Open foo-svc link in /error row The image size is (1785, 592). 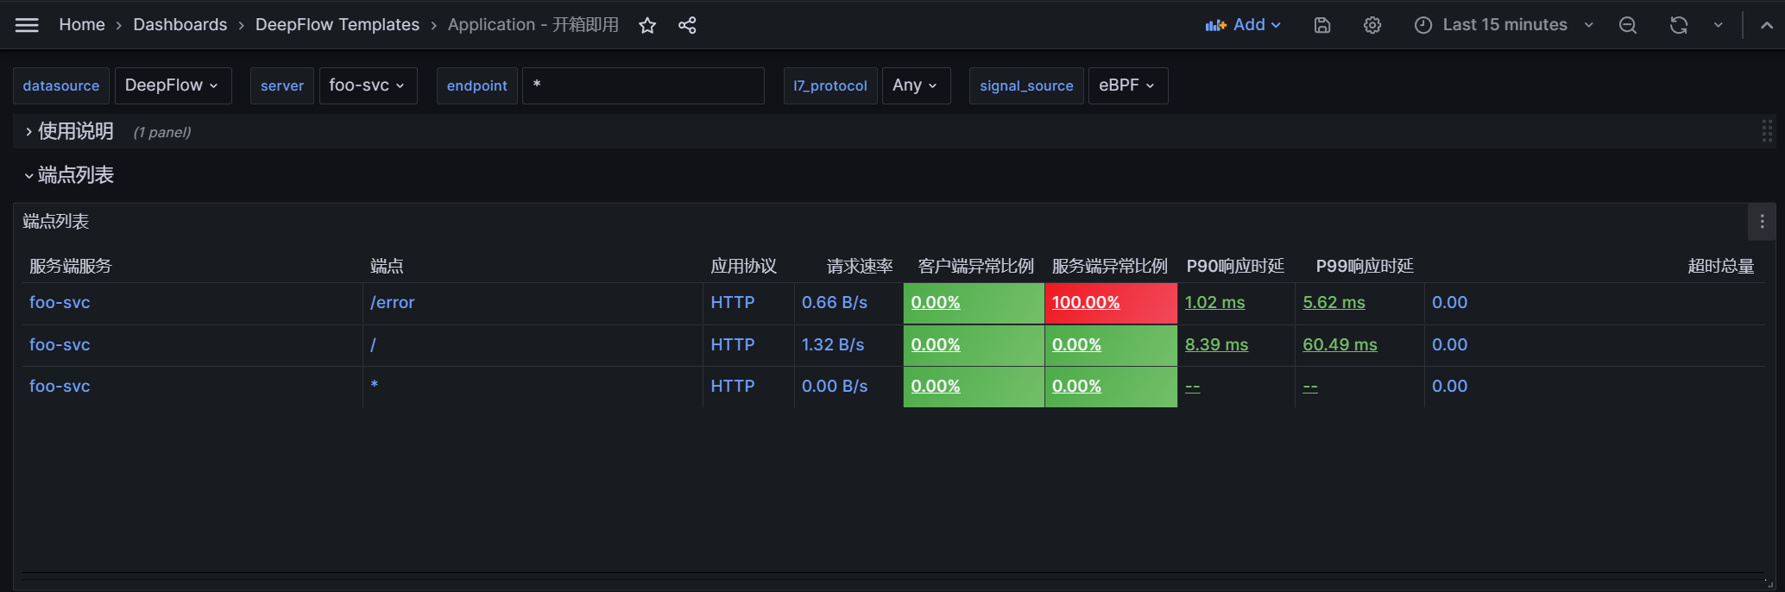point(60,303)
